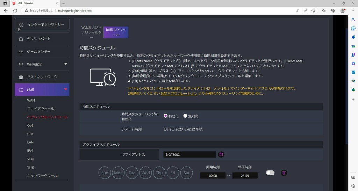Image resolution: width=358 pixels, height=191 pixels.
Task: Toggle the Wed day button
Action: (146, 173)
